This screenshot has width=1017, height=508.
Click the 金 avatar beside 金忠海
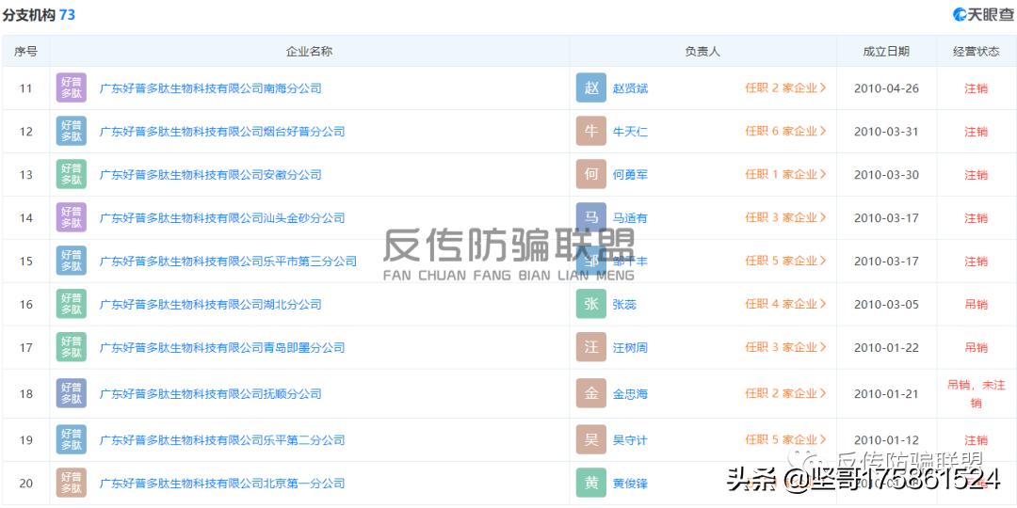590,393
